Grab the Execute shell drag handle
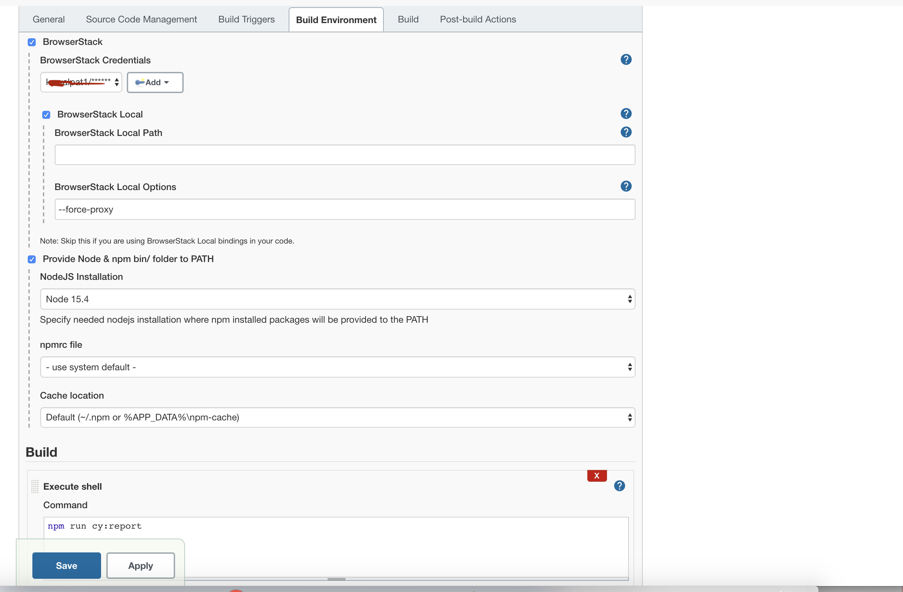 [x=35, y=486]
